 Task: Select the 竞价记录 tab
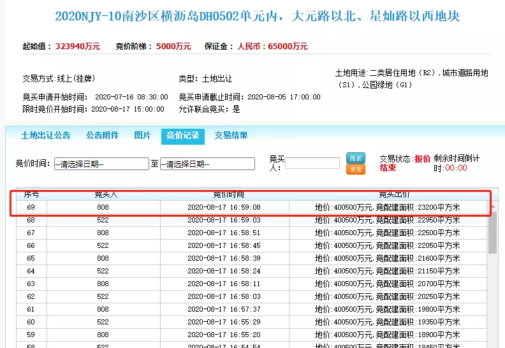pos(182,136)
